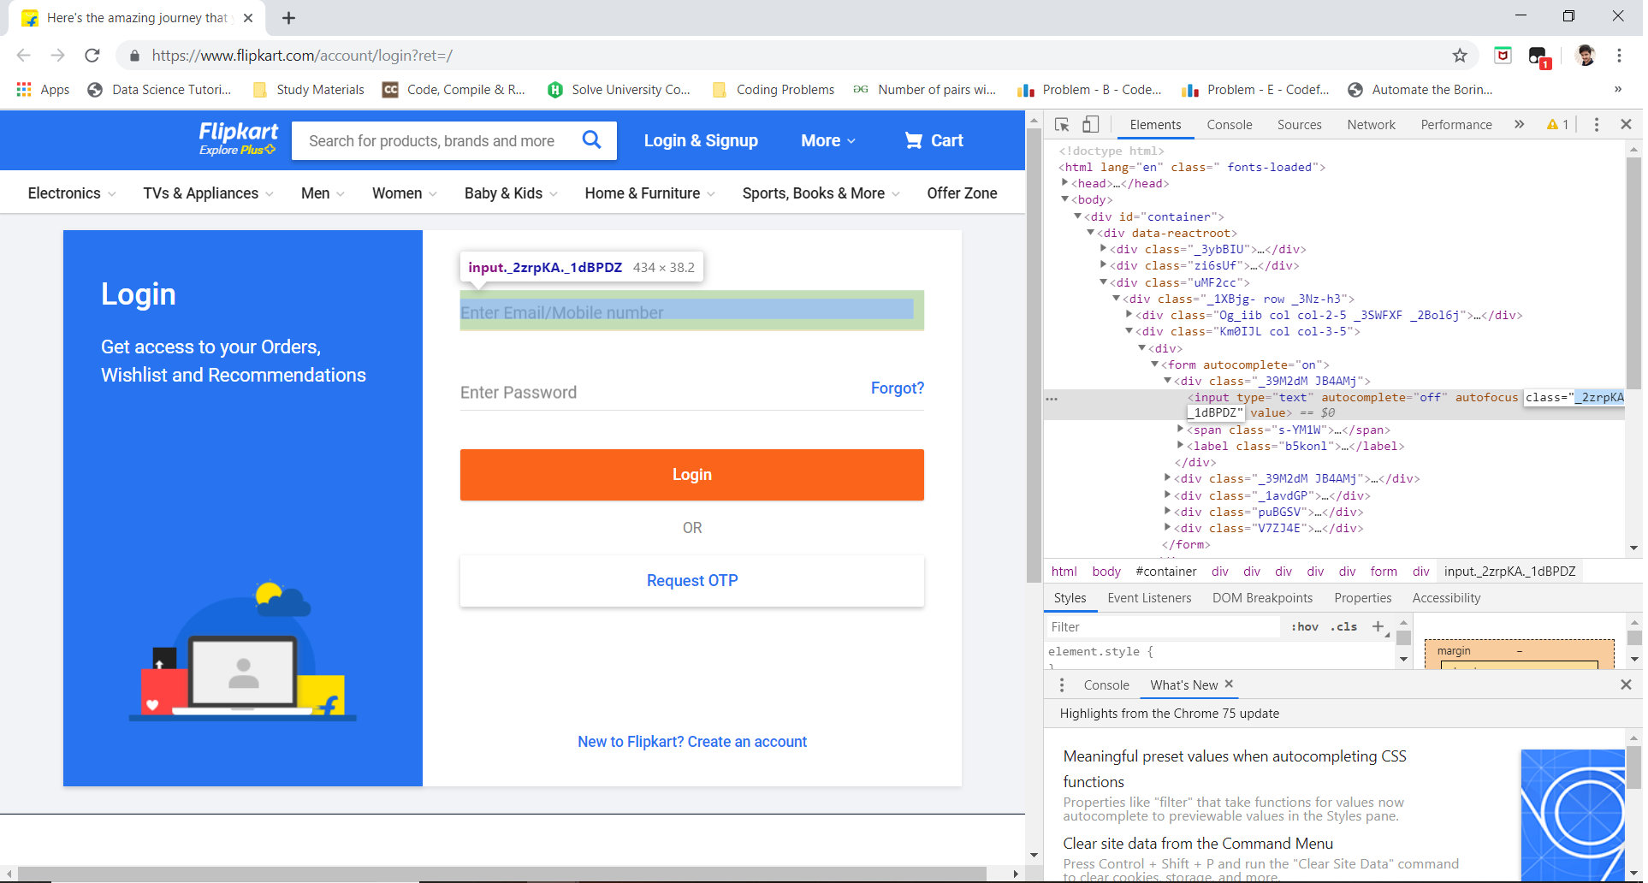Screen dimensions: 1648x883
Task: Click the Enter Email/Mobile number field
Action: pos(692,311)
